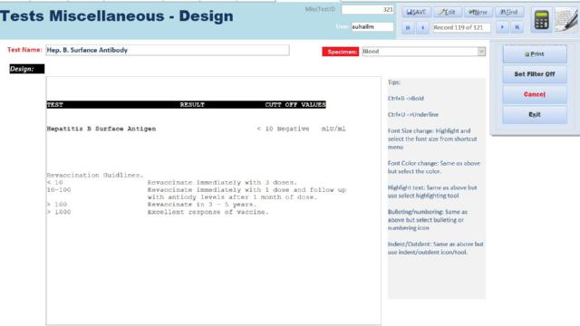Save the current test record
The image size is (580, 326).
pyautogui.click(x=416, y=12)
